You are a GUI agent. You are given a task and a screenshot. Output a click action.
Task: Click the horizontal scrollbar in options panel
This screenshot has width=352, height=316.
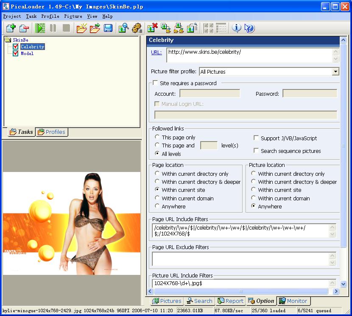(240, 291)
